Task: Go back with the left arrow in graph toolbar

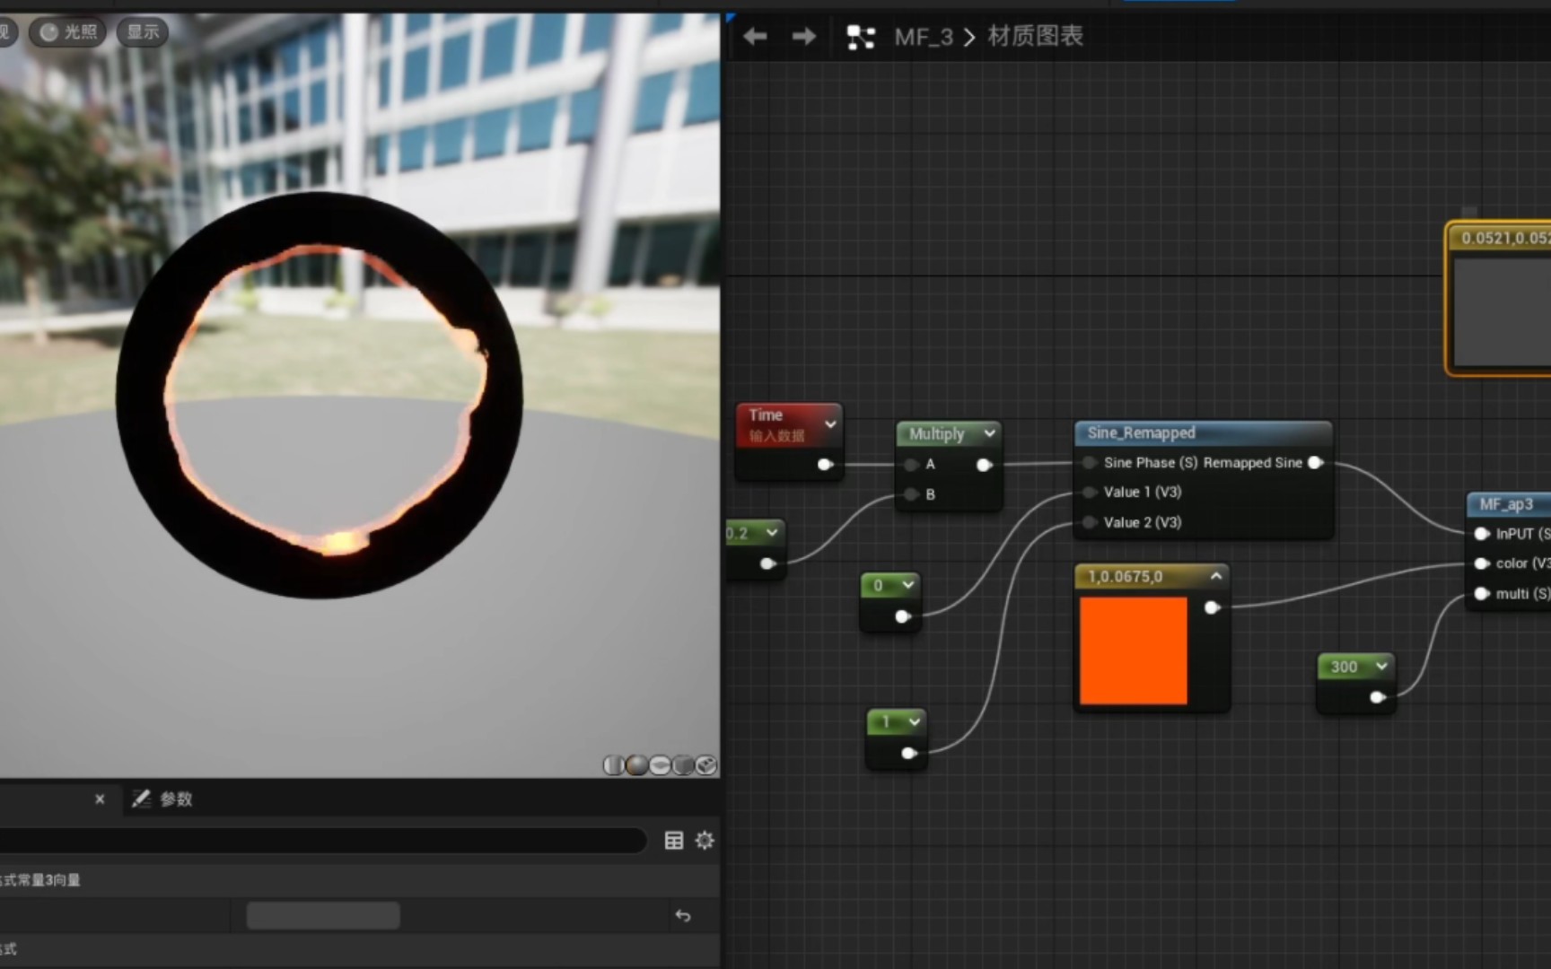Action: 755,37
